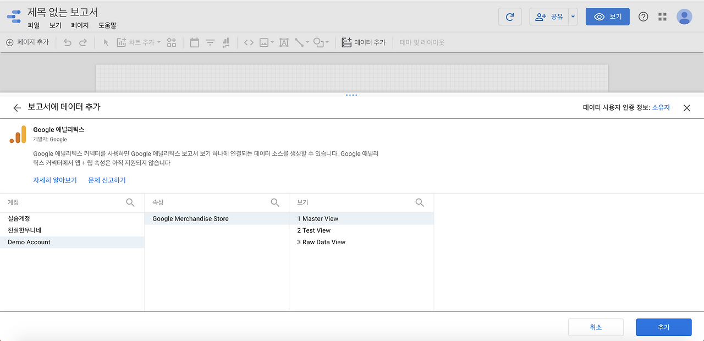The height and width of the screenshot is (341, 704).
Task: Click the back arrow next to 보고서에 데이터 추가
Action: click(17, 108)
